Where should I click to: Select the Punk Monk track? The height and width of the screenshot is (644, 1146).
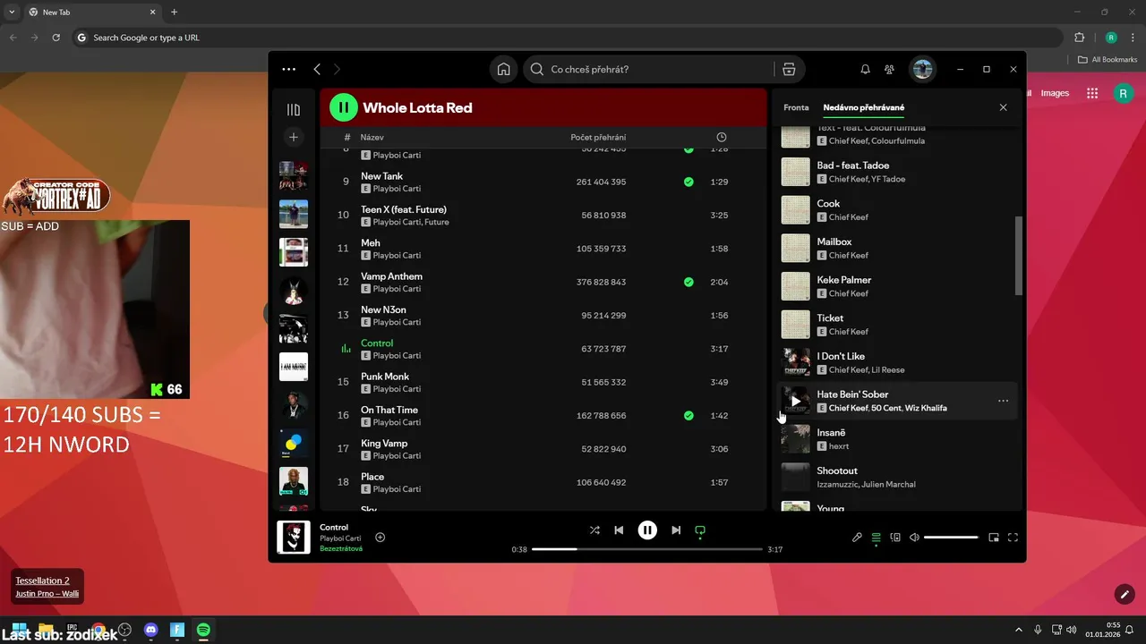click(385, 377)
